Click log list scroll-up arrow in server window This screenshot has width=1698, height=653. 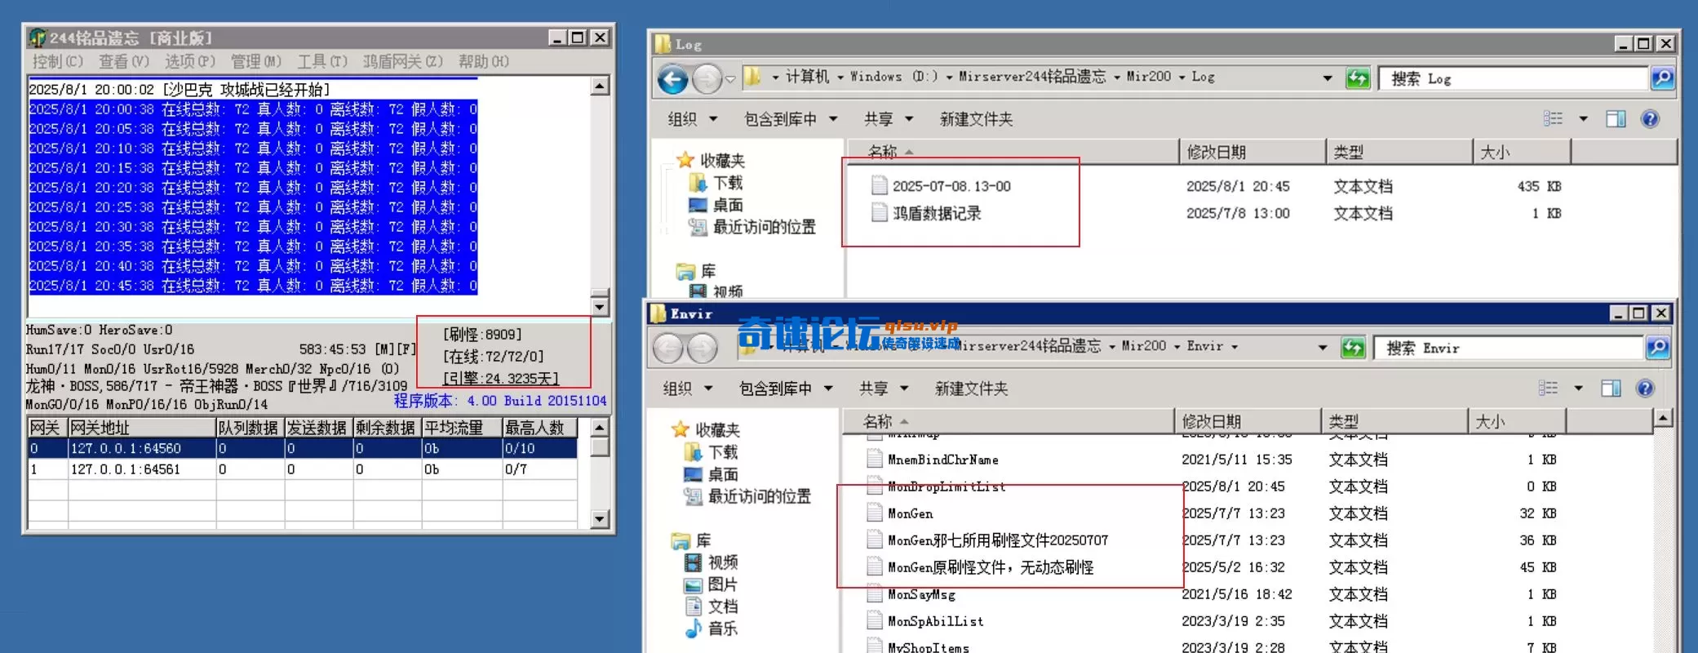point(600,86)
